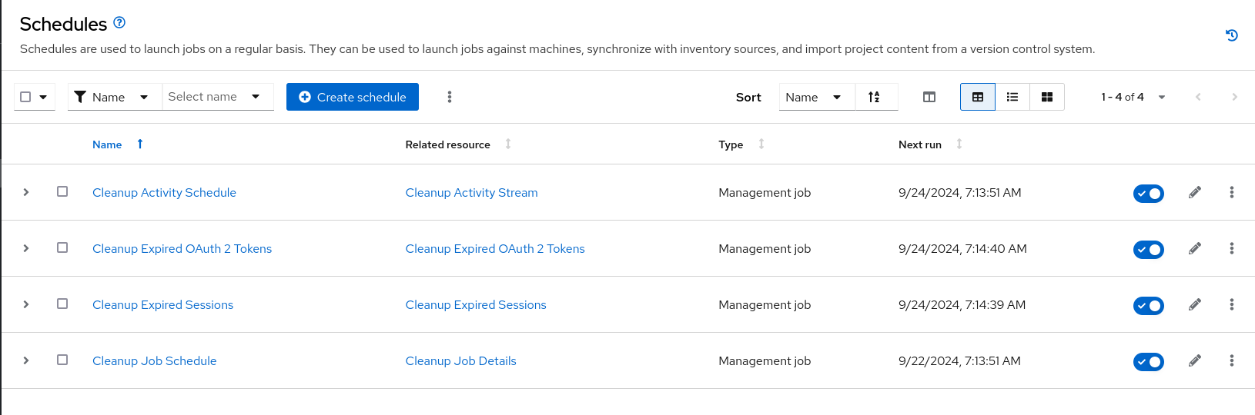Open the Cleanup Activity Stream resource link
The width and height of the screenshot is (1255, 415).
[471, 193]
